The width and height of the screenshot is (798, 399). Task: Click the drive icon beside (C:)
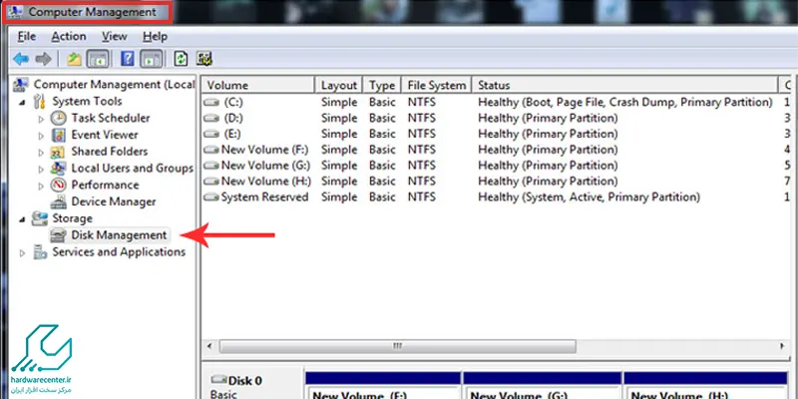(210, 103)
